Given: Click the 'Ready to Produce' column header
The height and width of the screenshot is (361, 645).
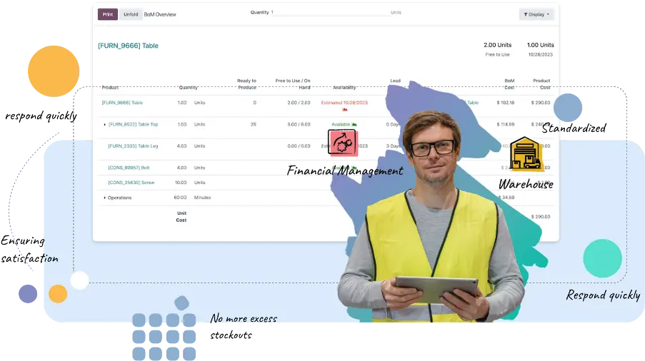Looking at the screenshot, I should pos(247,84).
